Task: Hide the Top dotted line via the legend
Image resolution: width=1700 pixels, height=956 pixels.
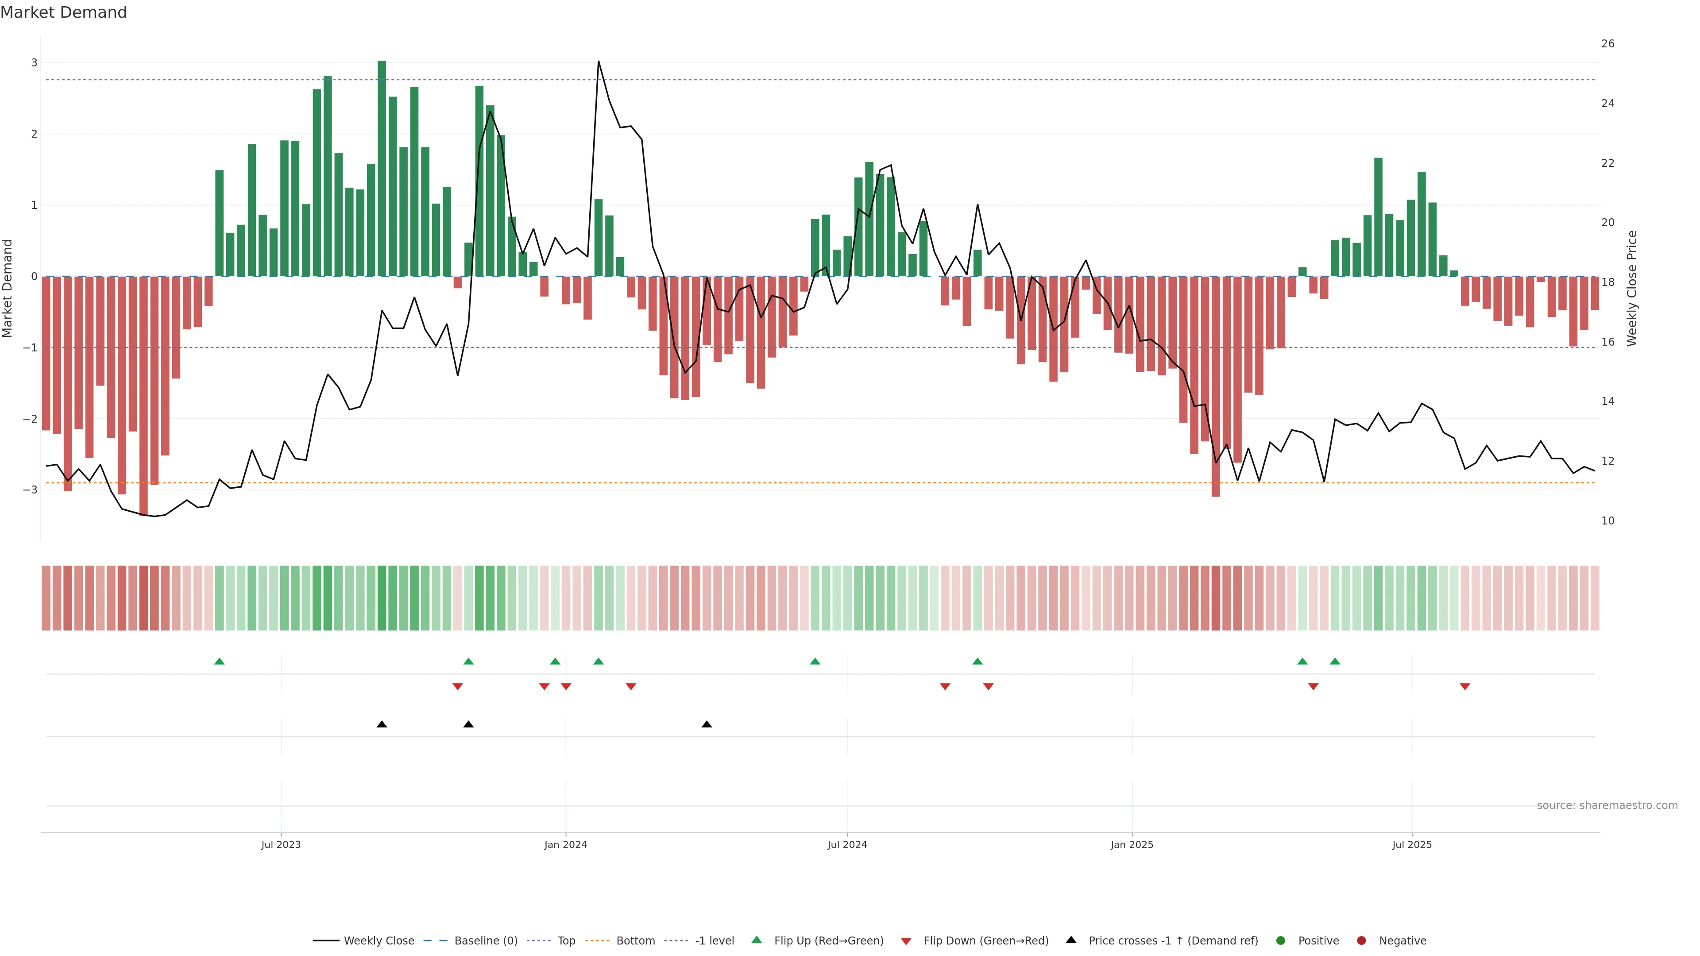Action: [566, 941]
